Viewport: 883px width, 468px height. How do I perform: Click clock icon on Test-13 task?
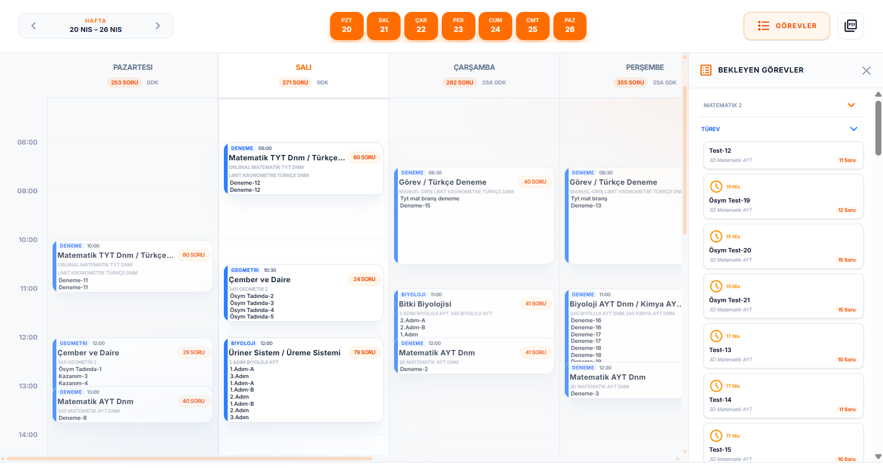[x=716, y=336]
